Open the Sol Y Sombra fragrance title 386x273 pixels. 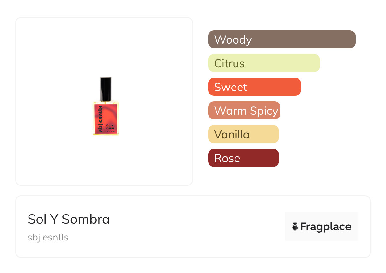pos(68,219)
